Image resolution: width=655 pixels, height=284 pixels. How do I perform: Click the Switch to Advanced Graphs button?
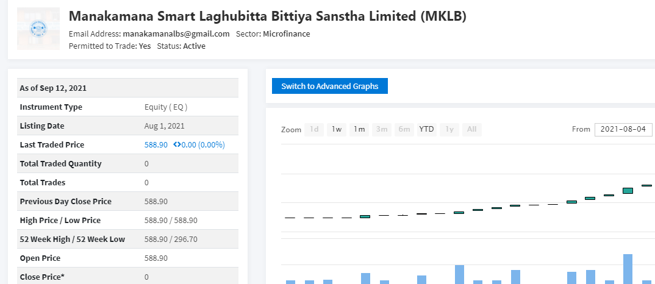pyautogui.click(x=329, y=86)
